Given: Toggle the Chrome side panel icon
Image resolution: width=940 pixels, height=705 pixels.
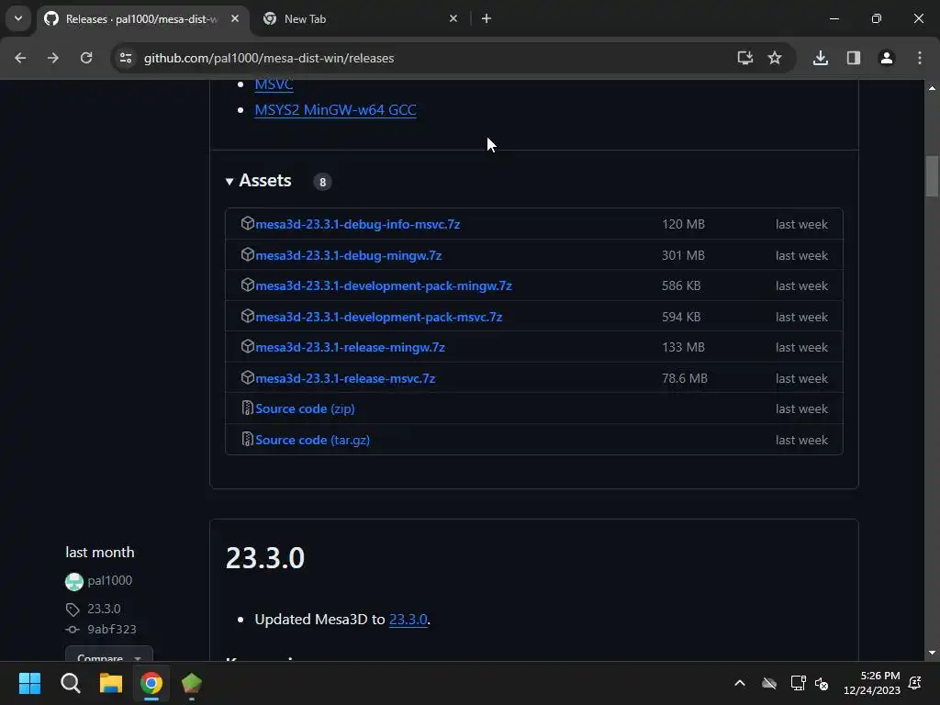Looking at the screenshot, I should pyautogui.click(x=854, y=58).
